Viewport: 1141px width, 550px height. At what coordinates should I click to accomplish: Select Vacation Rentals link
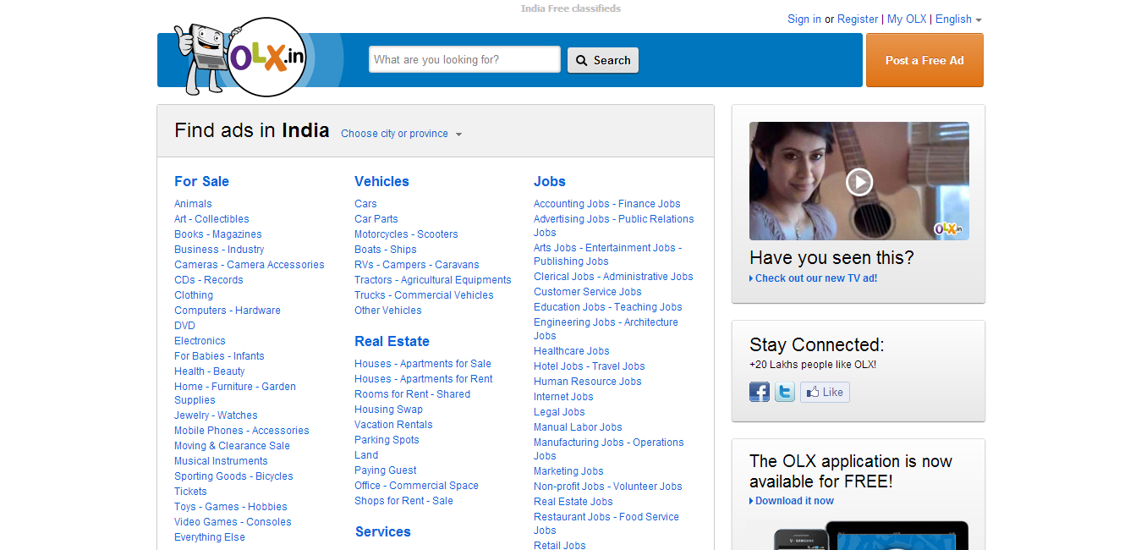click(393, 425)
